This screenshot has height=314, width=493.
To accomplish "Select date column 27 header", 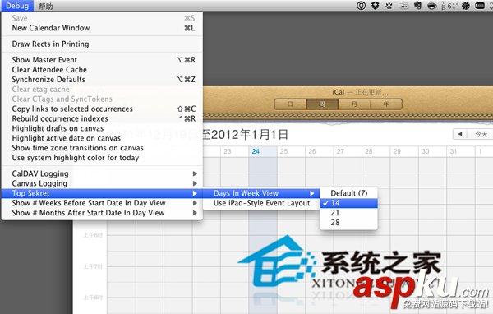I will [x=348, y=151].
